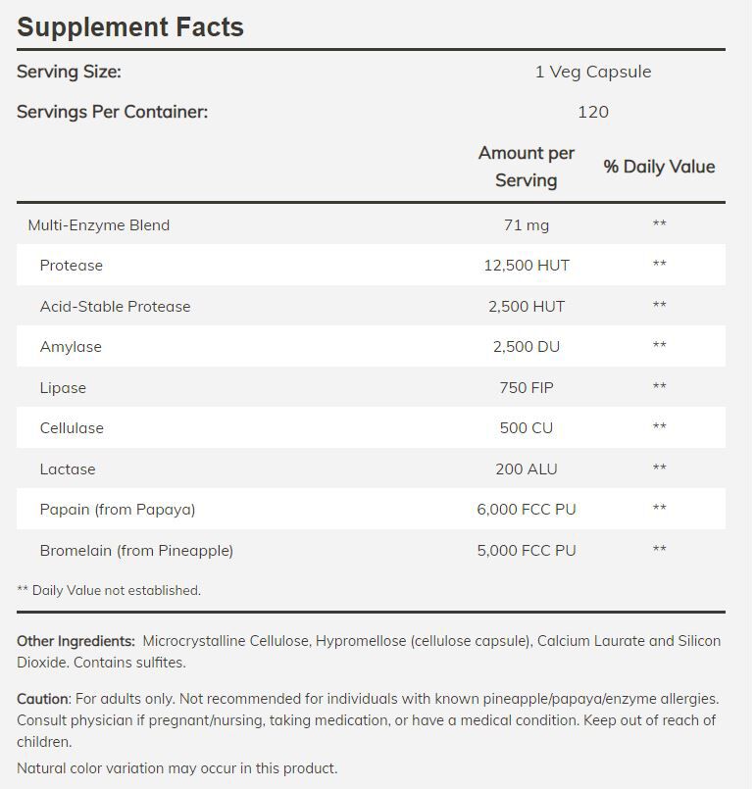Click the Amylase ingredient name
This screenshot has height=789, width=755.
coord(71,347)
